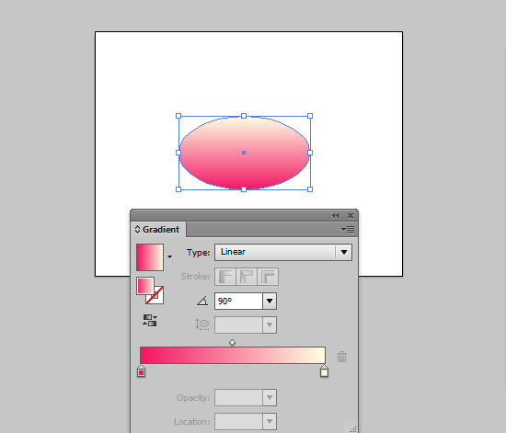Screen dimensions: 506x433
Task: Collapse the Gradient panel with double arrows
Action: [x=335, y=216]
